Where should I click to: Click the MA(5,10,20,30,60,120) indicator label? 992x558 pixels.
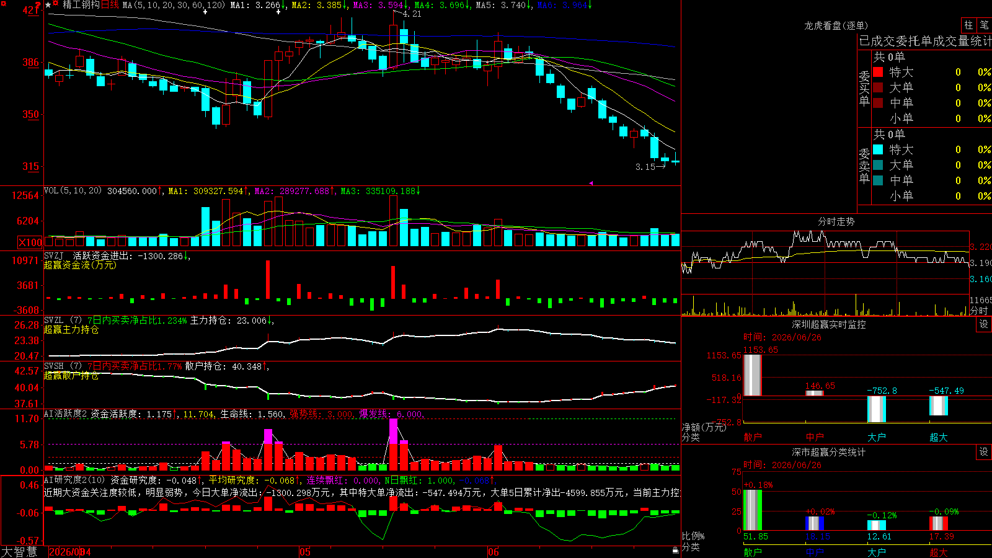(174, 5)
